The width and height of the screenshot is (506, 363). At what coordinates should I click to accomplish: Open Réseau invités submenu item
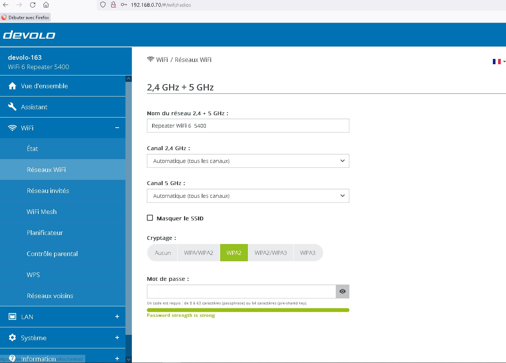[x=63, y=191]
